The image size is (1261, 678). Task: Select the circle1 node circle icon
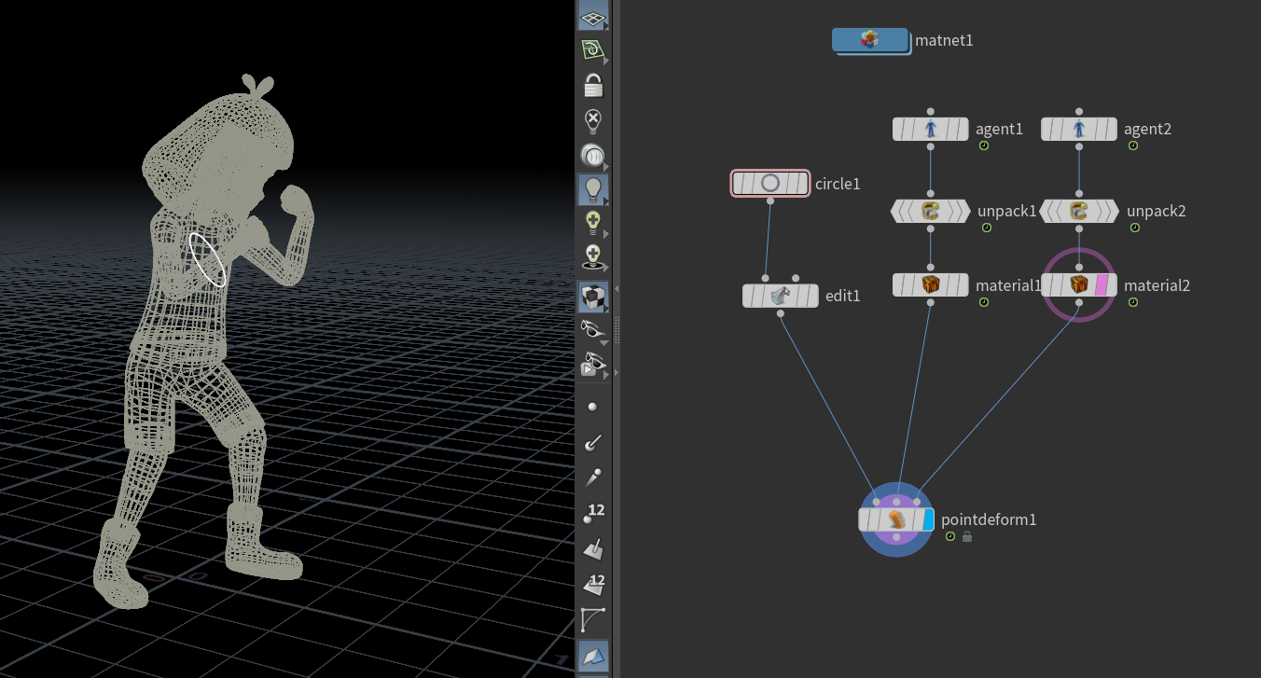tap(769, 184)
